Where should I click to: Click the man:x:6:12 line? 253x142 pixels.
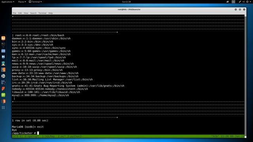(41, 54)
